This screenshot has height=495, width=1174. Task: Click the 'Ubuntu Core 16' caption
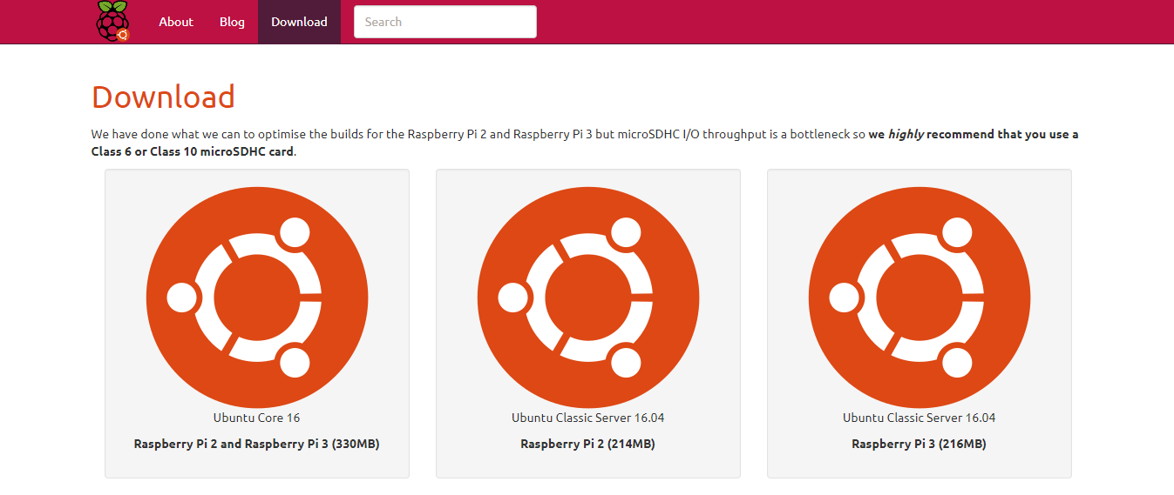coord(257,418)
